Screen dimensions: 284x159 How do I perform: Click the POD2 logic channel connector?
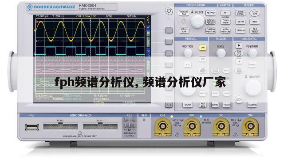(x=60, y=127)
